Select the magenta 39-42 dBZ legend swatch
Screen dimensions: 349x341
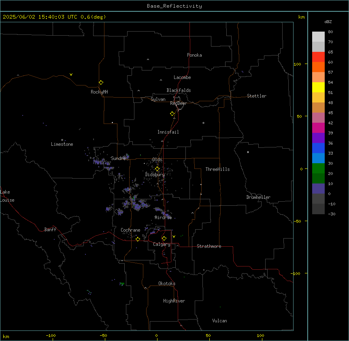tap(318, 128)
